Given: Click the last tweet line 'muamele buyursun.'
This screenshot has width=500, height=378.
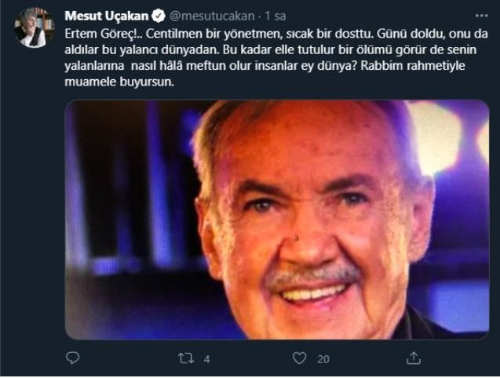Looking at the screenshot, I should click(x=119, y=82).
